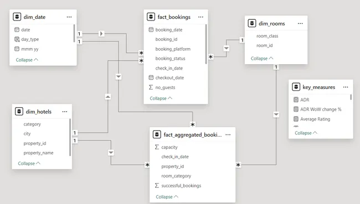
Task: Select filter arrow on dim_rooms to fact_bookings relationship
Action: click(227, 48)
